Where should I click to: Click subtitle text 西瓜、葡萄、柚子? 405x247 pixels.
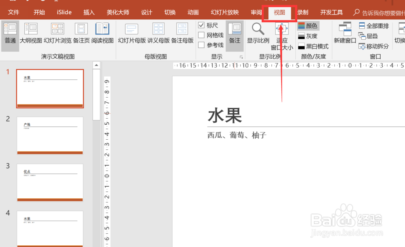tap(237, 135)
